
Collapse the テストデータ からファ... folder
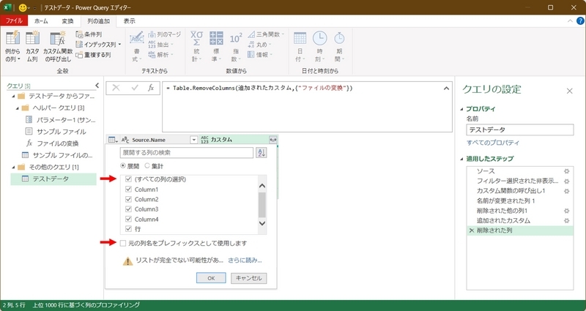14,97
